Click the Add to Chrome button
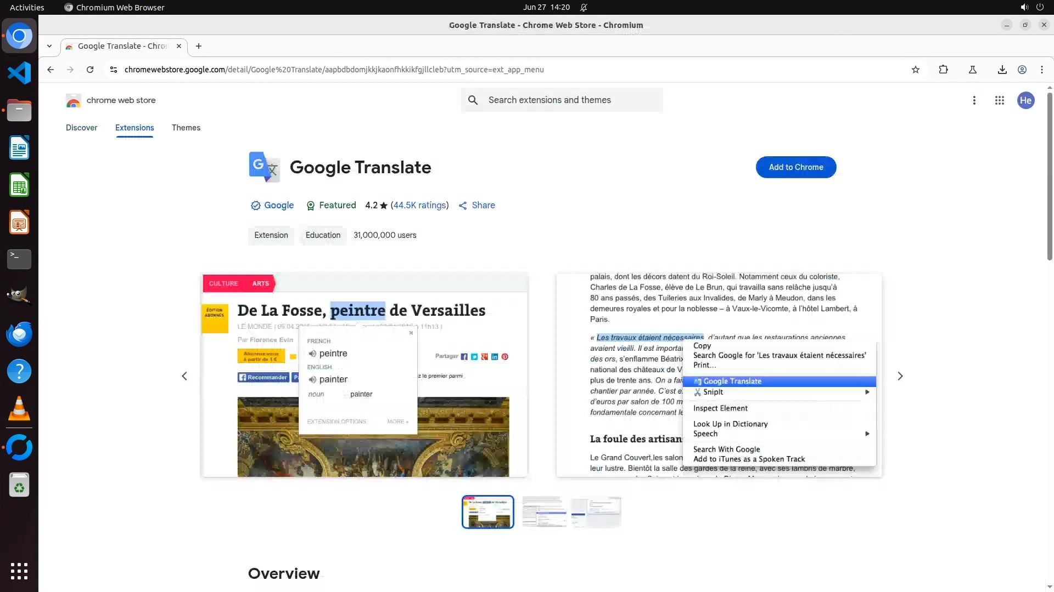 [795, 167]
